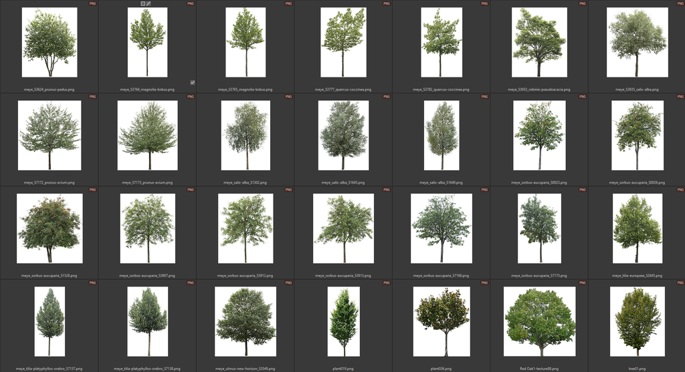Select the meye_S3624_prunus-padus thumbnail
The width and height of the screenshot is (685, 372).
coord(49,43)
